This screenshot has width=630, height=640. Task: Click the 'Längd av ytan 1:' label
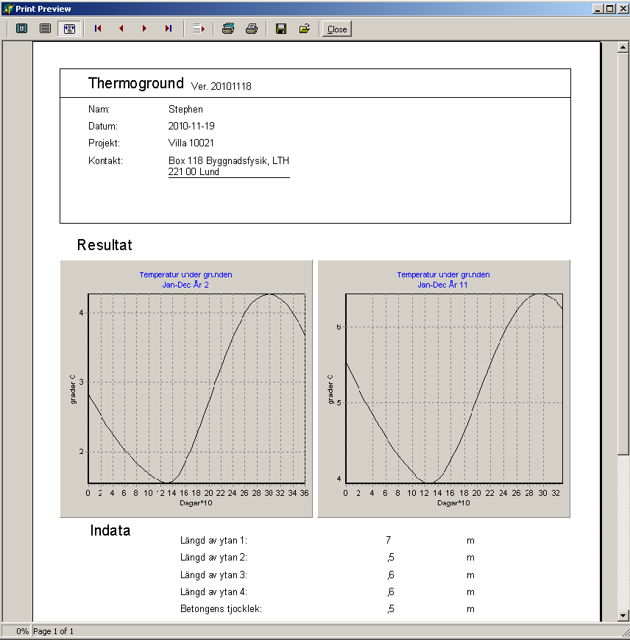(x=213, y=541)
